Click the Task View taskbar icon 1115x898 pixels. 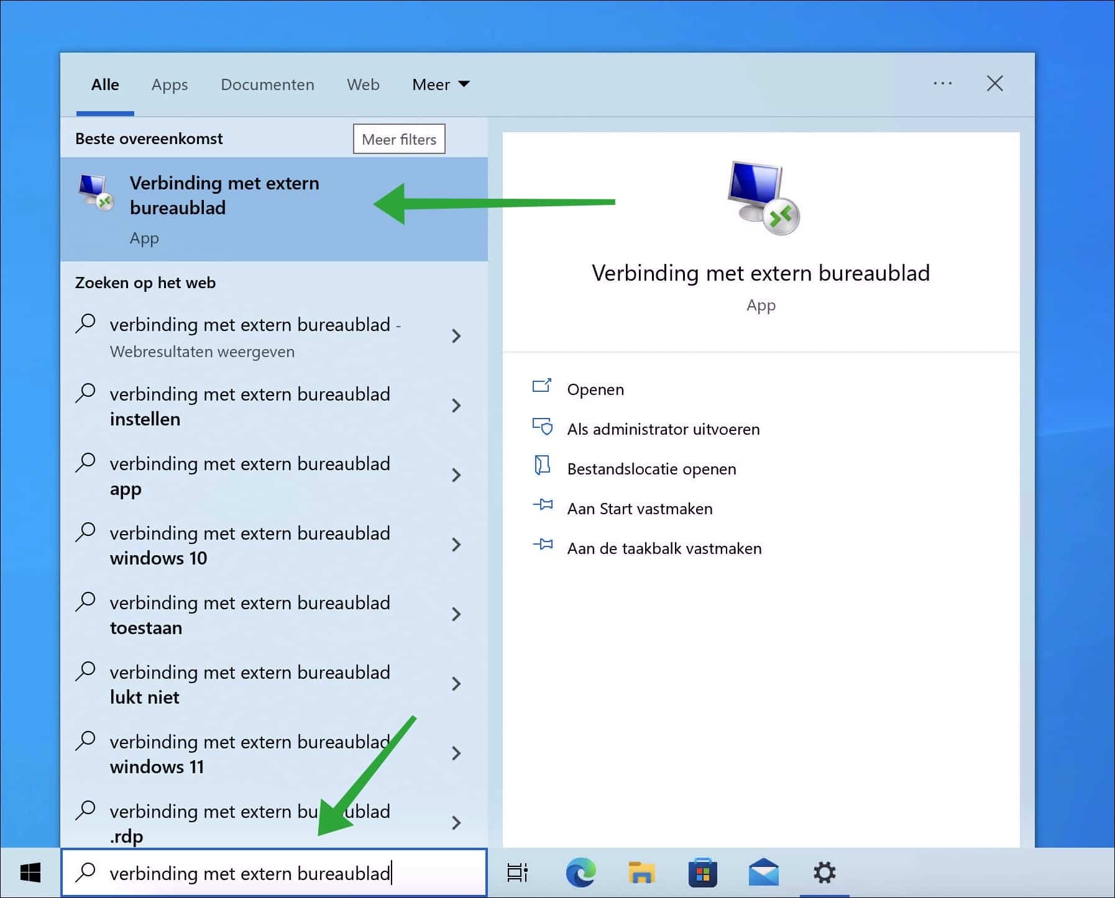point(518,873)
